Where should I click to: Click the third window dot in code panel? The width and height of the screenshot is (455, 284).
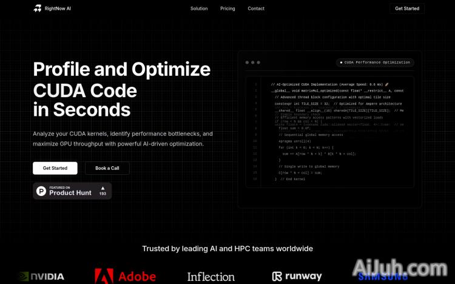[258, 63]
